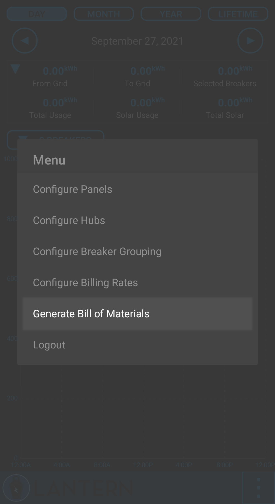275x504 pixels.
Task: Select Configure Breaker Grouping menu entry
Action: (x=137, y=251)
